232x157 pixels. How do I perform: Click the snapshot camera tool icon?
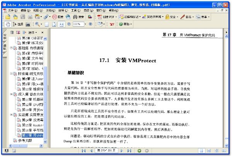(28, 24)
